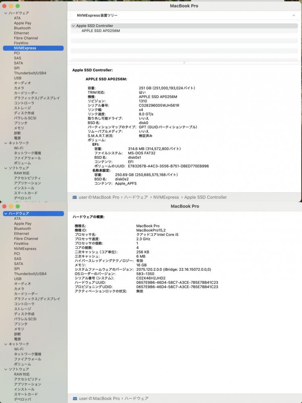Collapse ネットワーク chevron in bottom window sidebar
The height and width of the screenshot is (403, 302).
pos(6,344)
